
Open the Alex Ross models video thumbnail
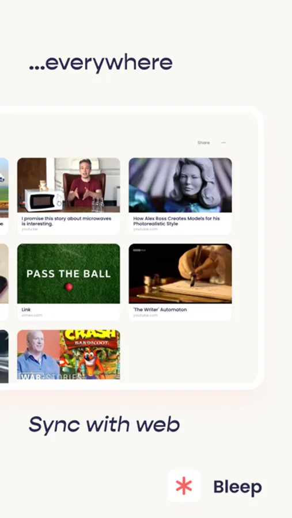tap(180, 185)
